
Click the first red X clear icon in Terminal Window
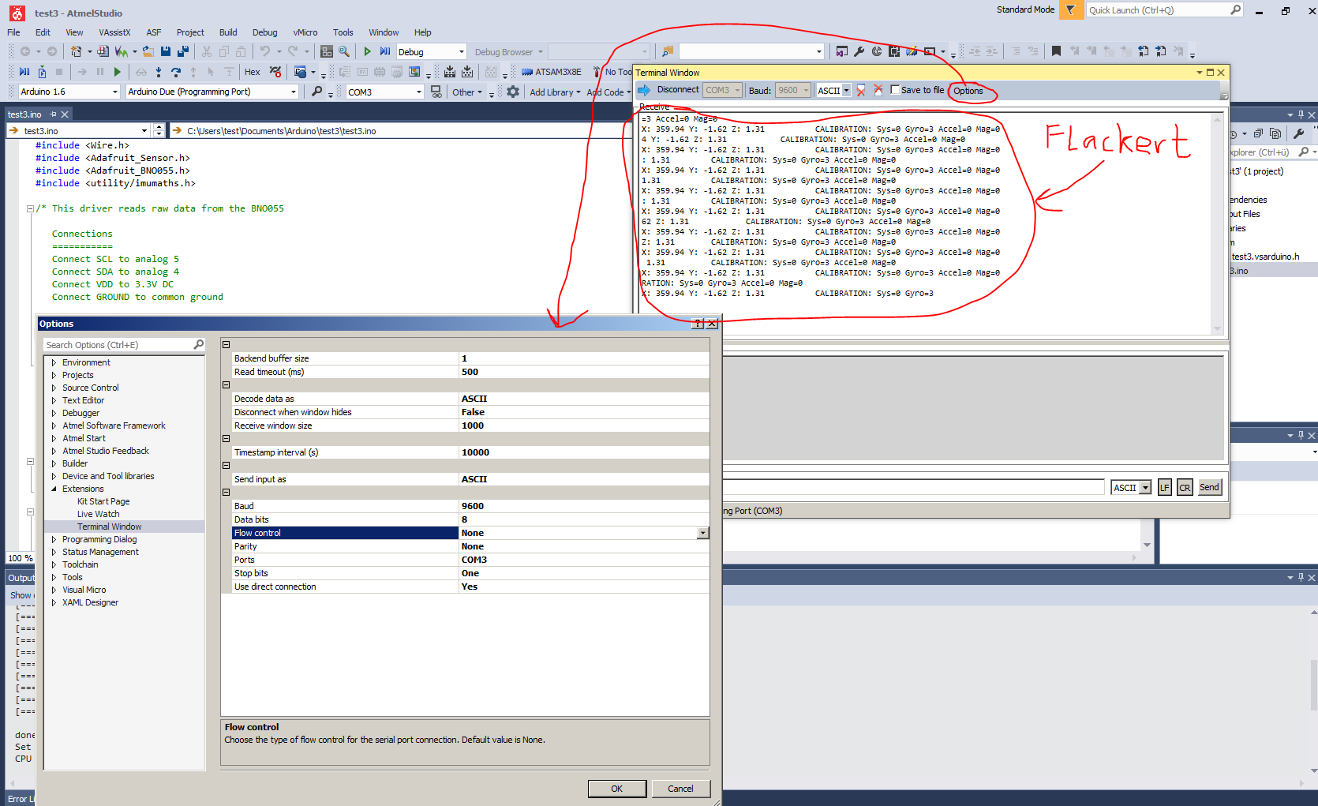861,90
